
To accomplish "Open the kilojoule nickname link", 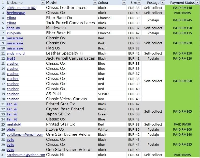I will (14, 33).
